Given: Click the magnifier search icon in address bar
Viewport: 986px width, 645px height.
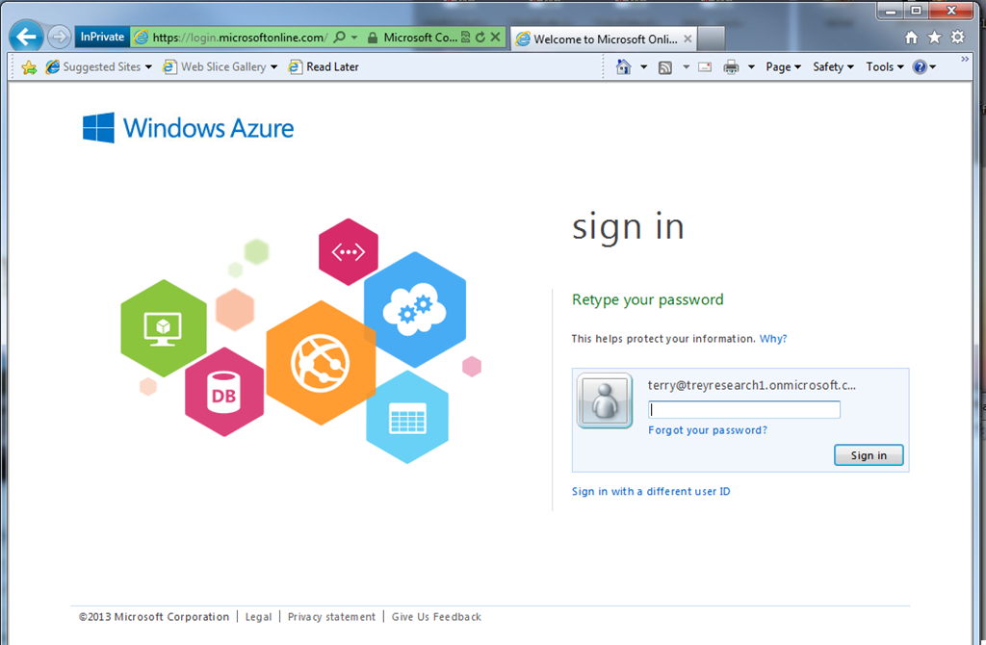Looking at the screenshot, I should click(339, 38).
